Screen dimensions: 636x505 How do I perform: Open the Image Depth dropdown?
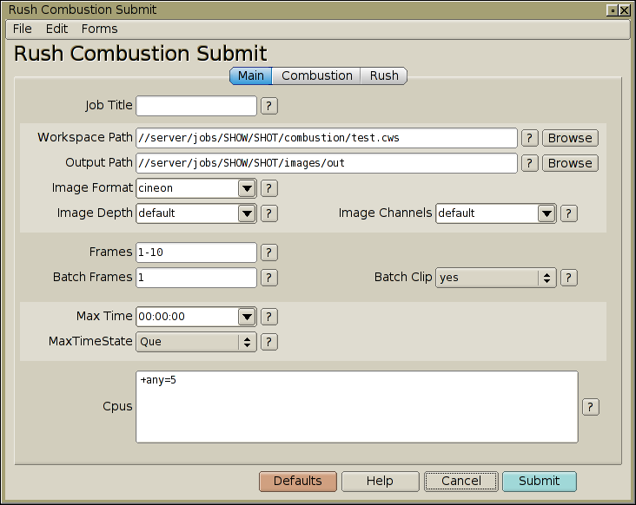pos(247,213)
